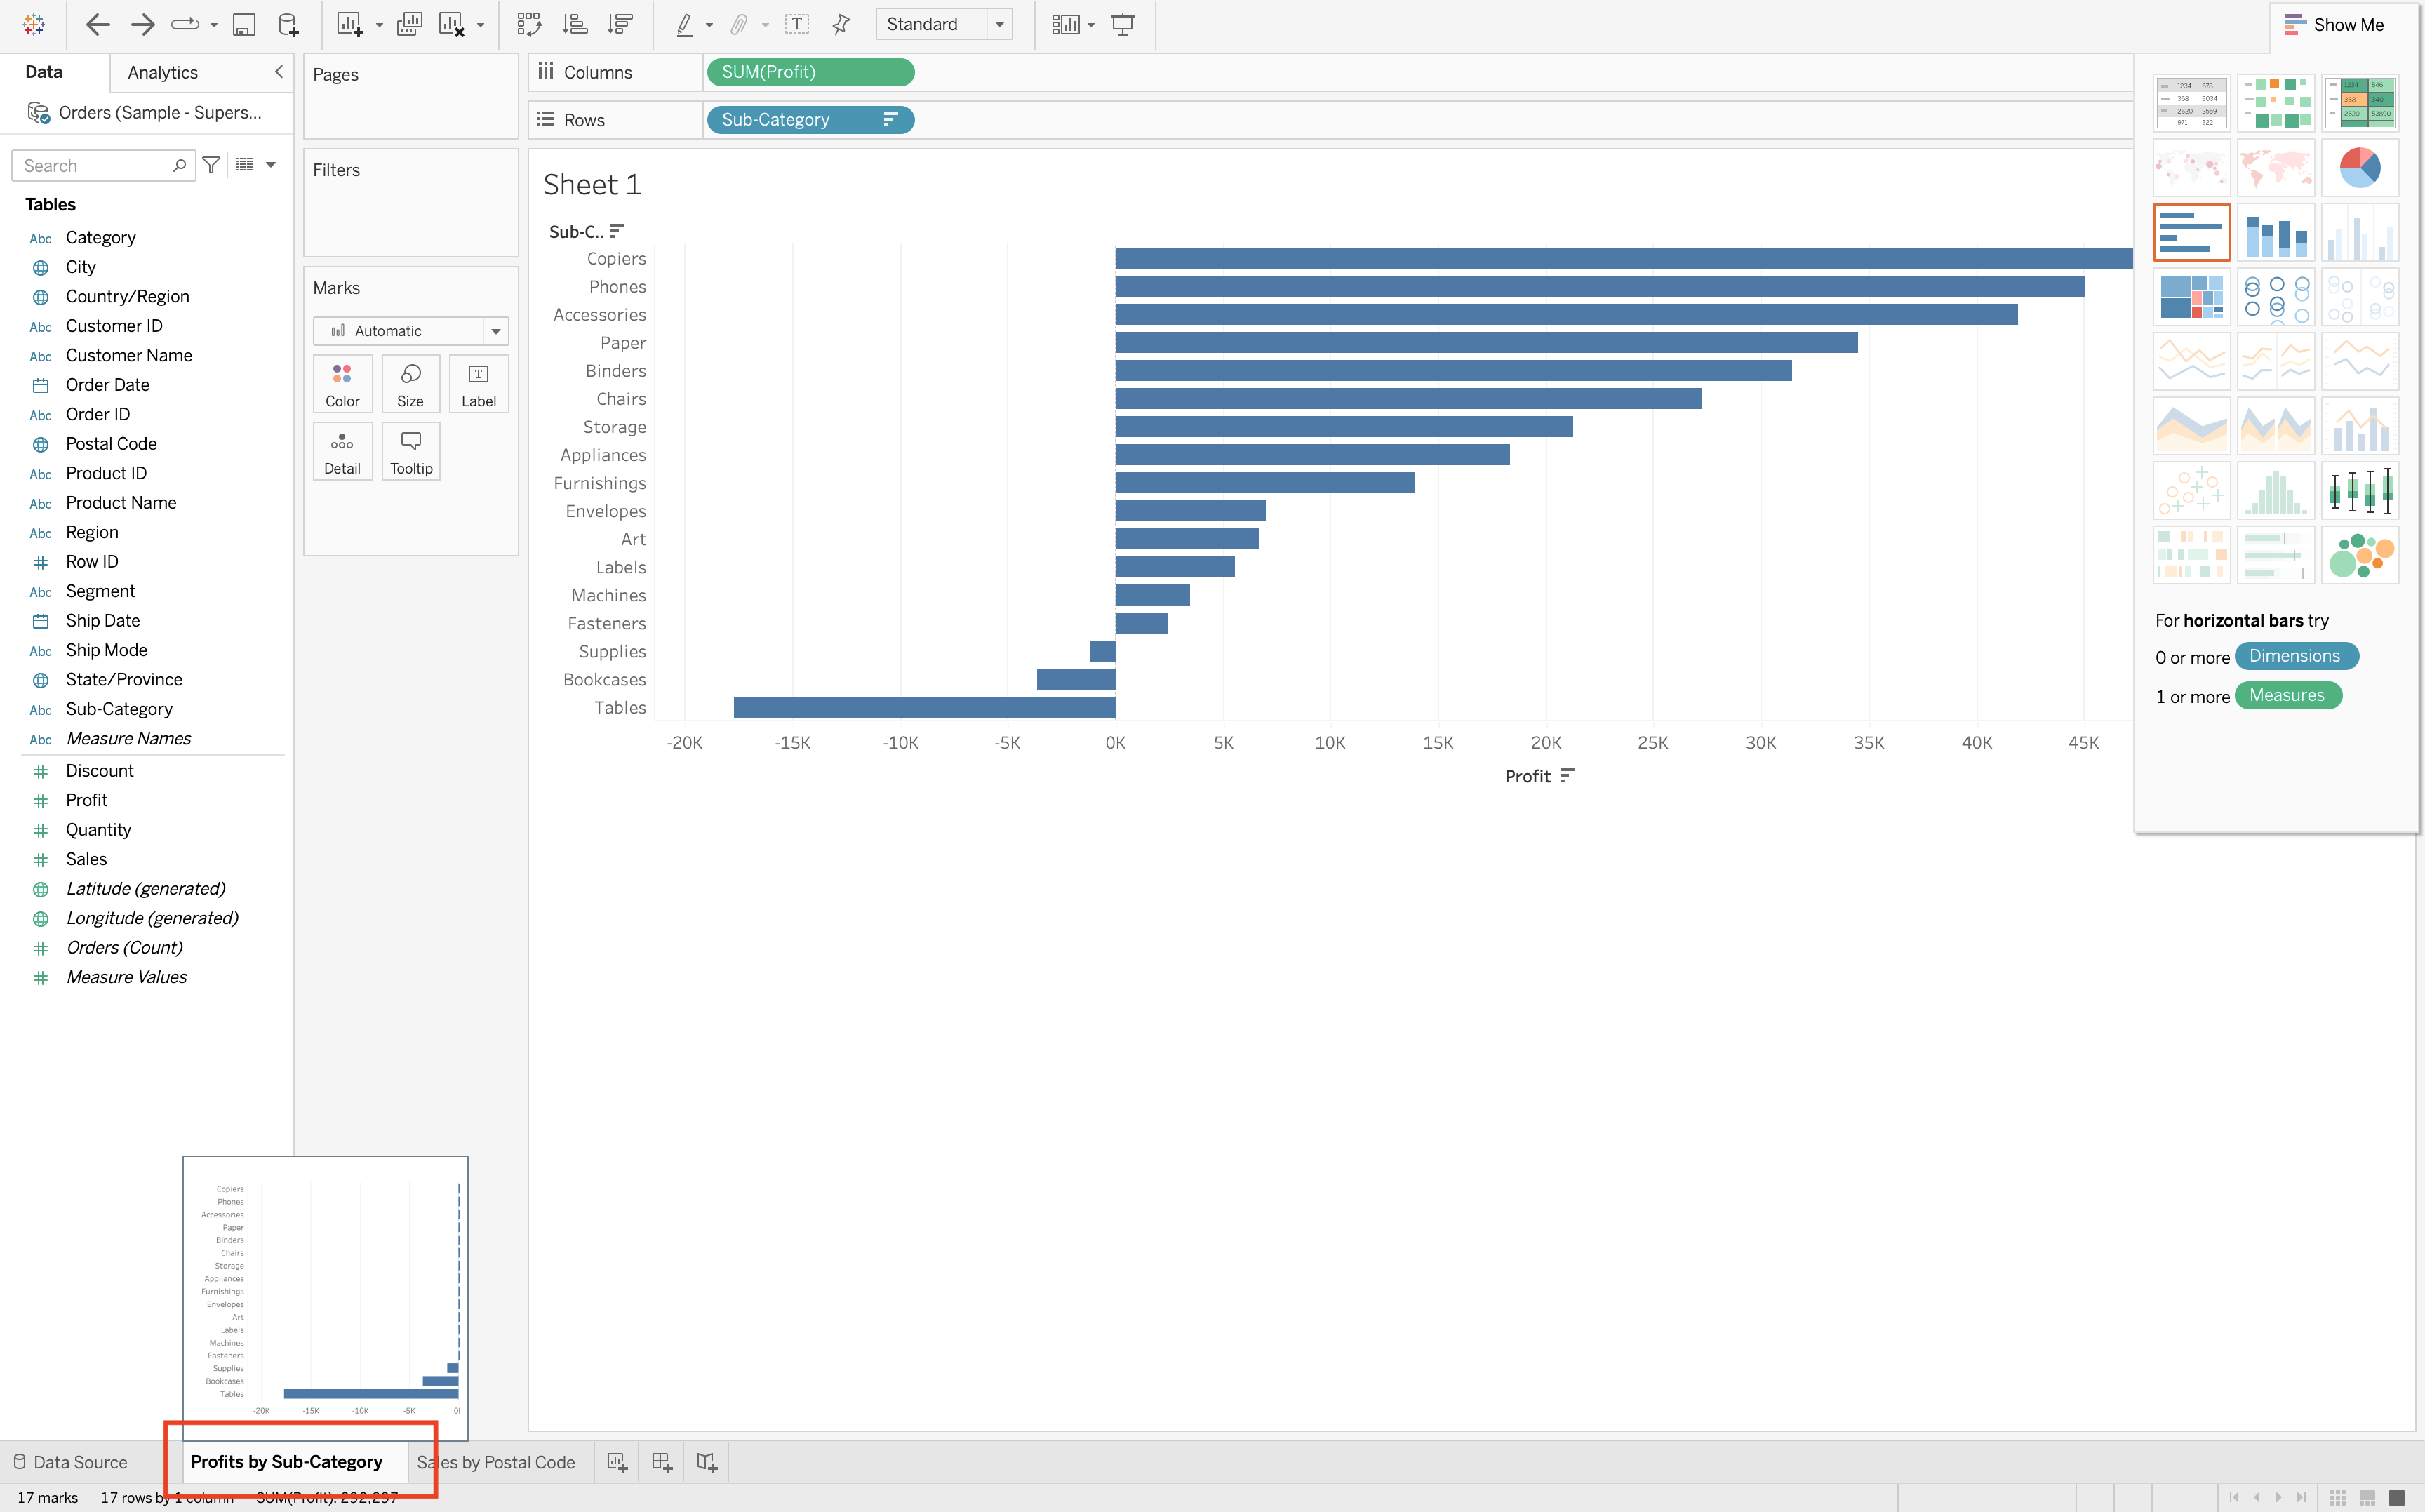Switch to the Analytics tab
2425x1512 pixels.
[x=161, y=71]
